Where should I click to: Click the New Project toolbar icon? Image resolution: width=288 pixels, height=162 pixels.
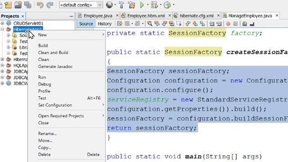click(x=8, y=5)
